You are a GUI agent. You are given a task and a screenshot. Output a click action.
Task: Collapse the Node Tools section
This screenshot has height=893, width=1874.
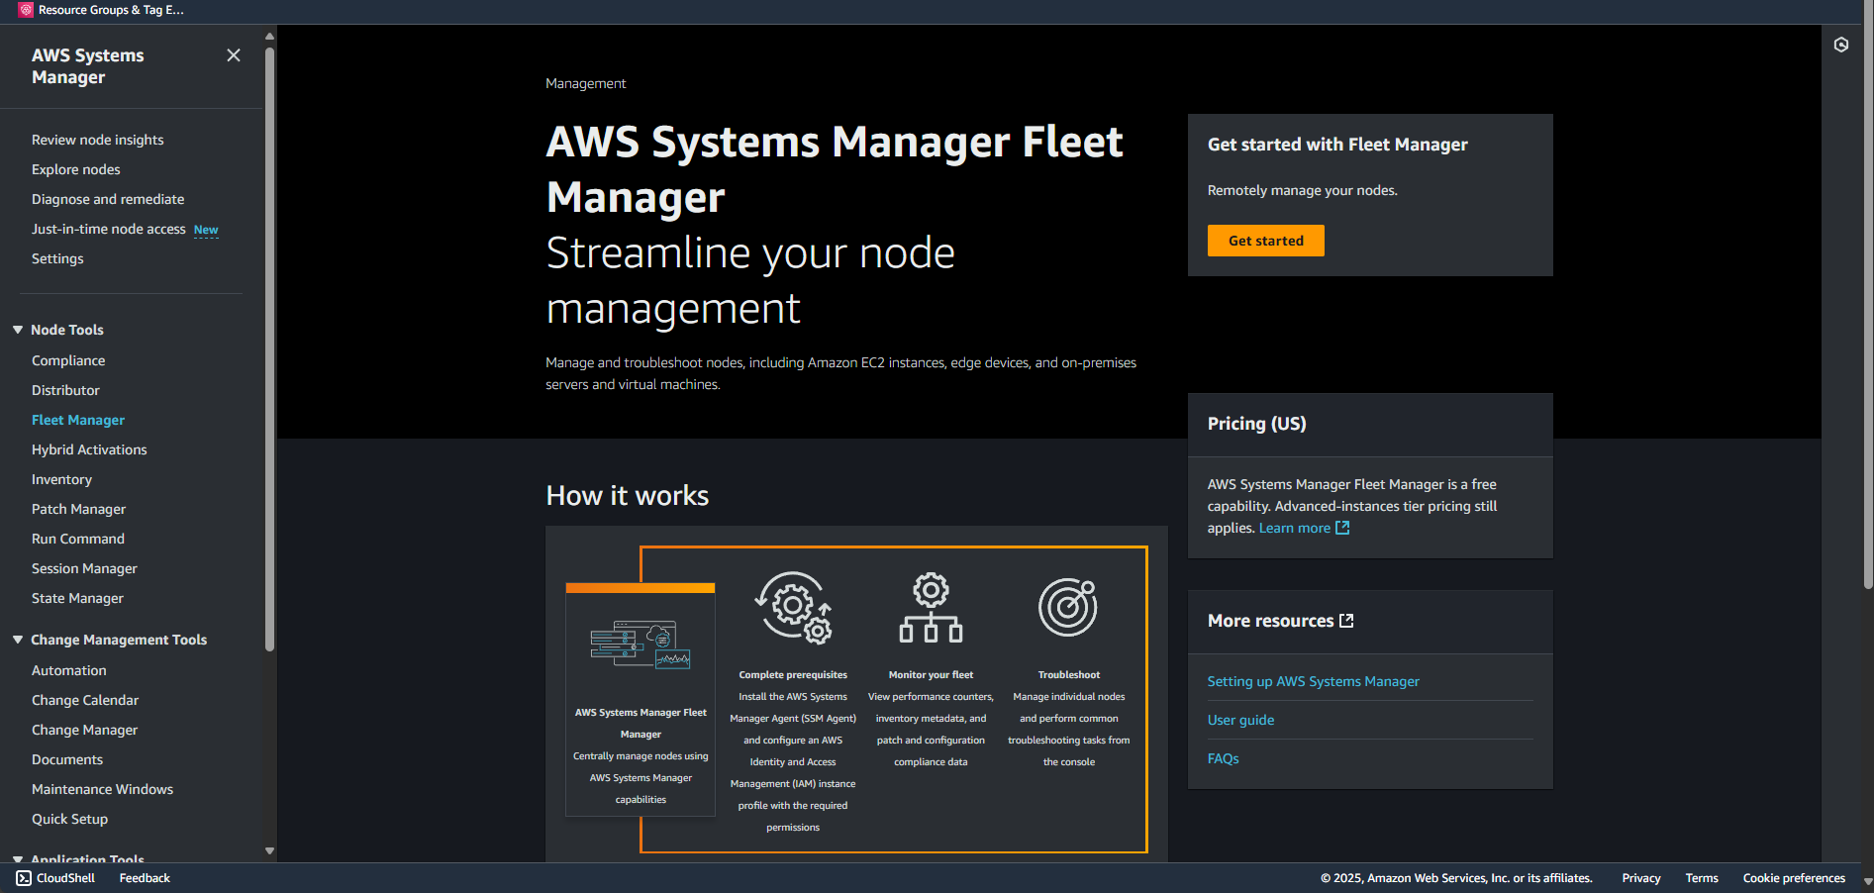coord(18,330)
